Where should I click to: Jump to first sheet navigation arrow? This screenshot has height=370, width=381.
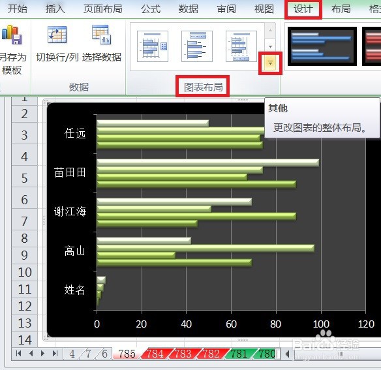[x=18, y=354]
